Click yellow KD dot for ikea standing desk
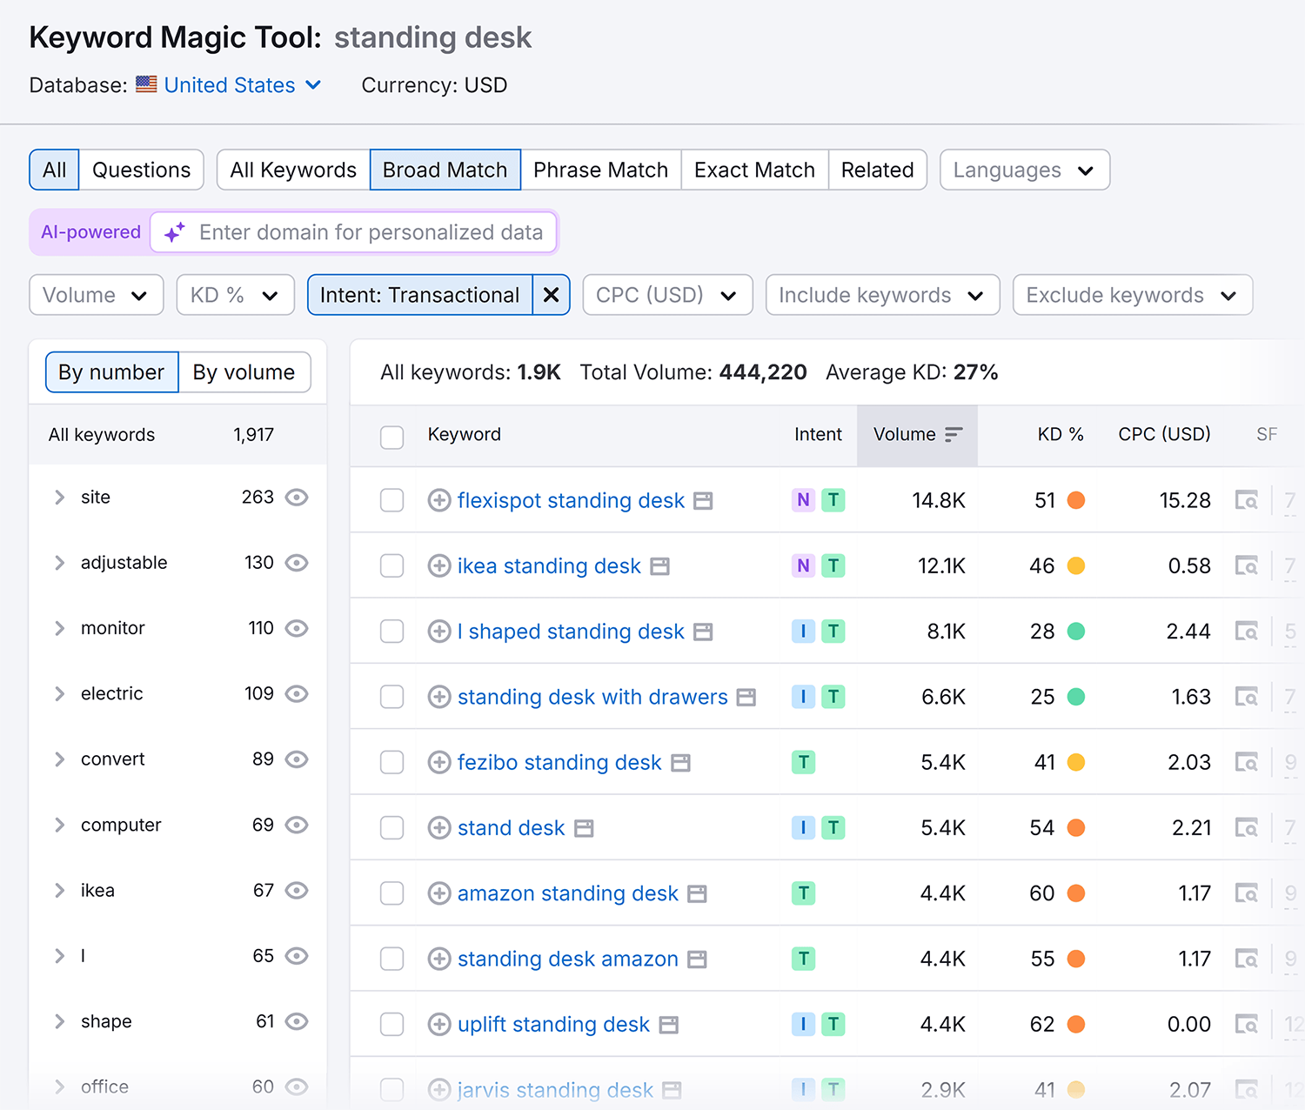The width and height of the screenshot is (1305, 1110). [x=1076, y=565]
